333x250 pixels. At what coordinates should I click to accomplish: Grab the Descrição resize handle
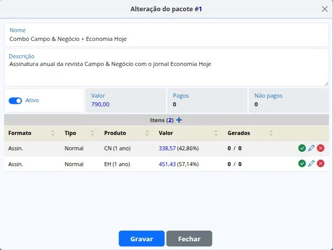(326, 84)
